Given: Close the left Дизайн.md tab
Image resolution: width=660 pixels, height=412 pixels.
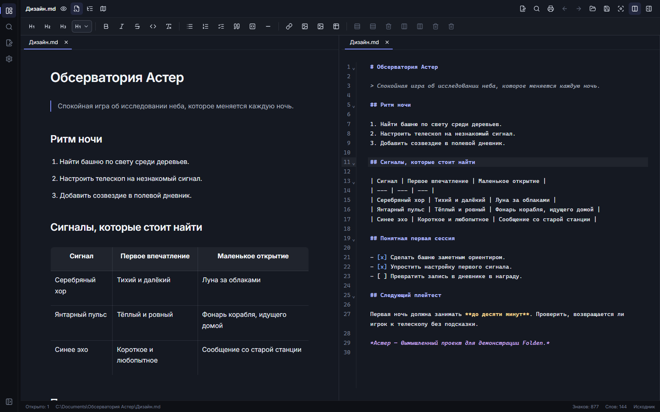Looking at the screenshot, I should (x=66, y=42).
